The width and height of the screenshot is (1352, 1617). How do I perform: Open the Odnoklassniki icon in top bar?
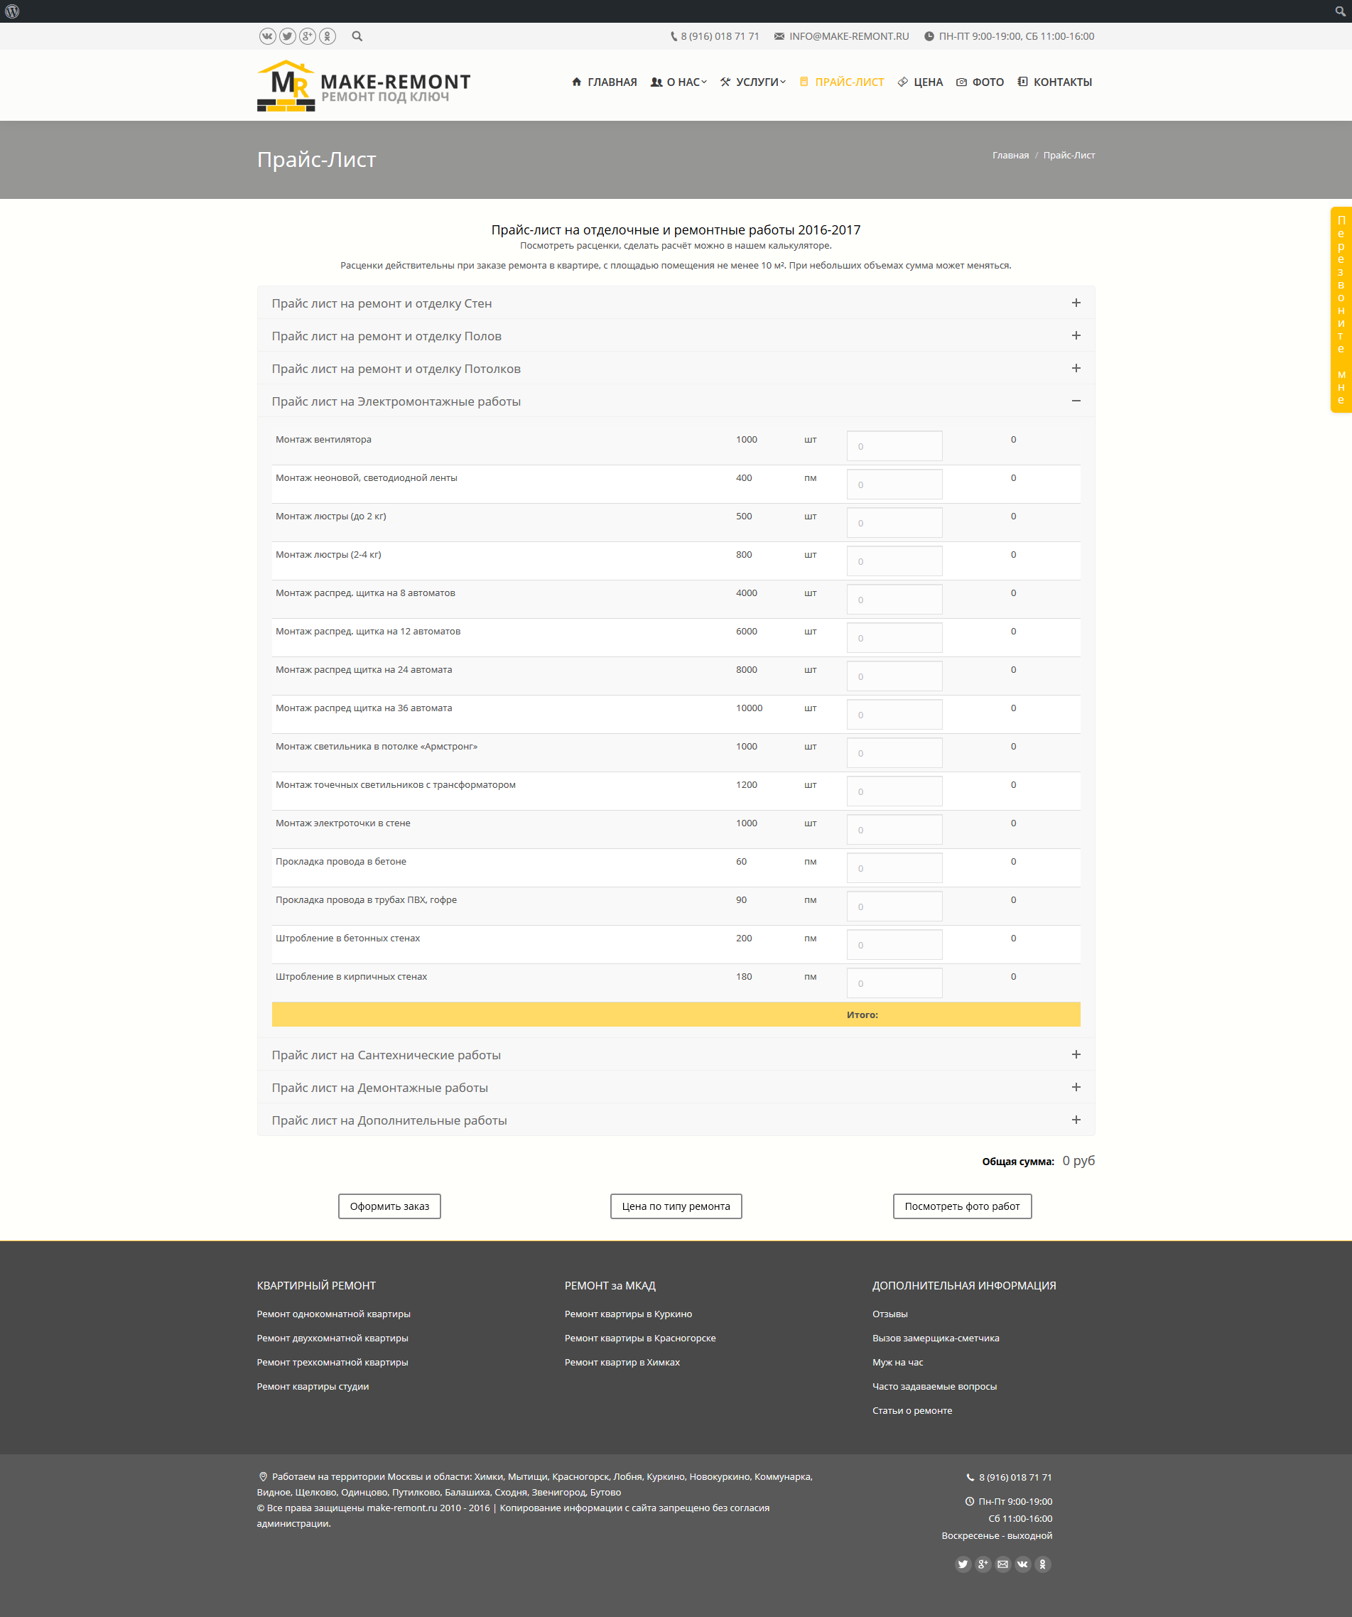click(328, 36)
